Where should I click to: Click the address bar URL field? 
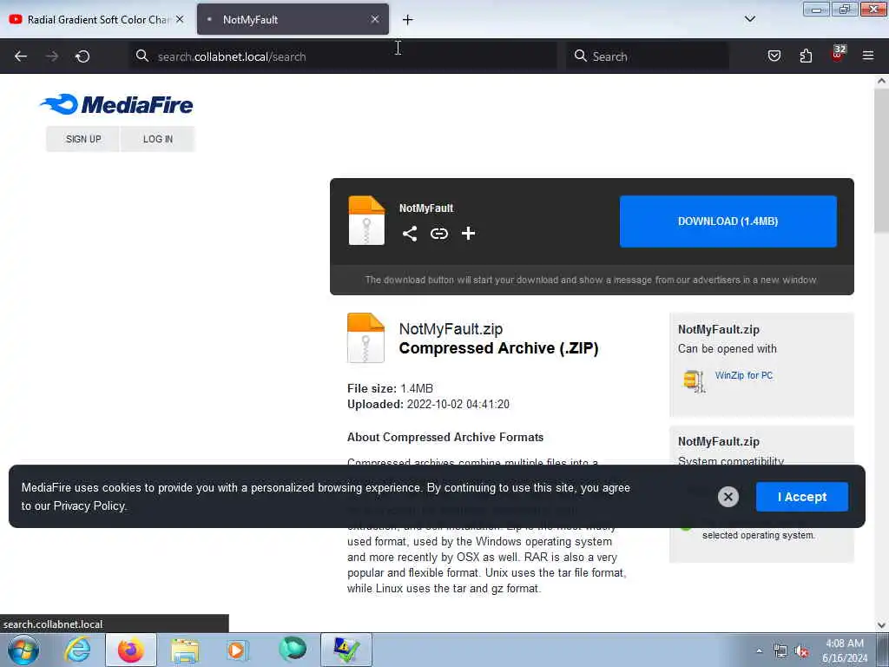click(343, 56)
